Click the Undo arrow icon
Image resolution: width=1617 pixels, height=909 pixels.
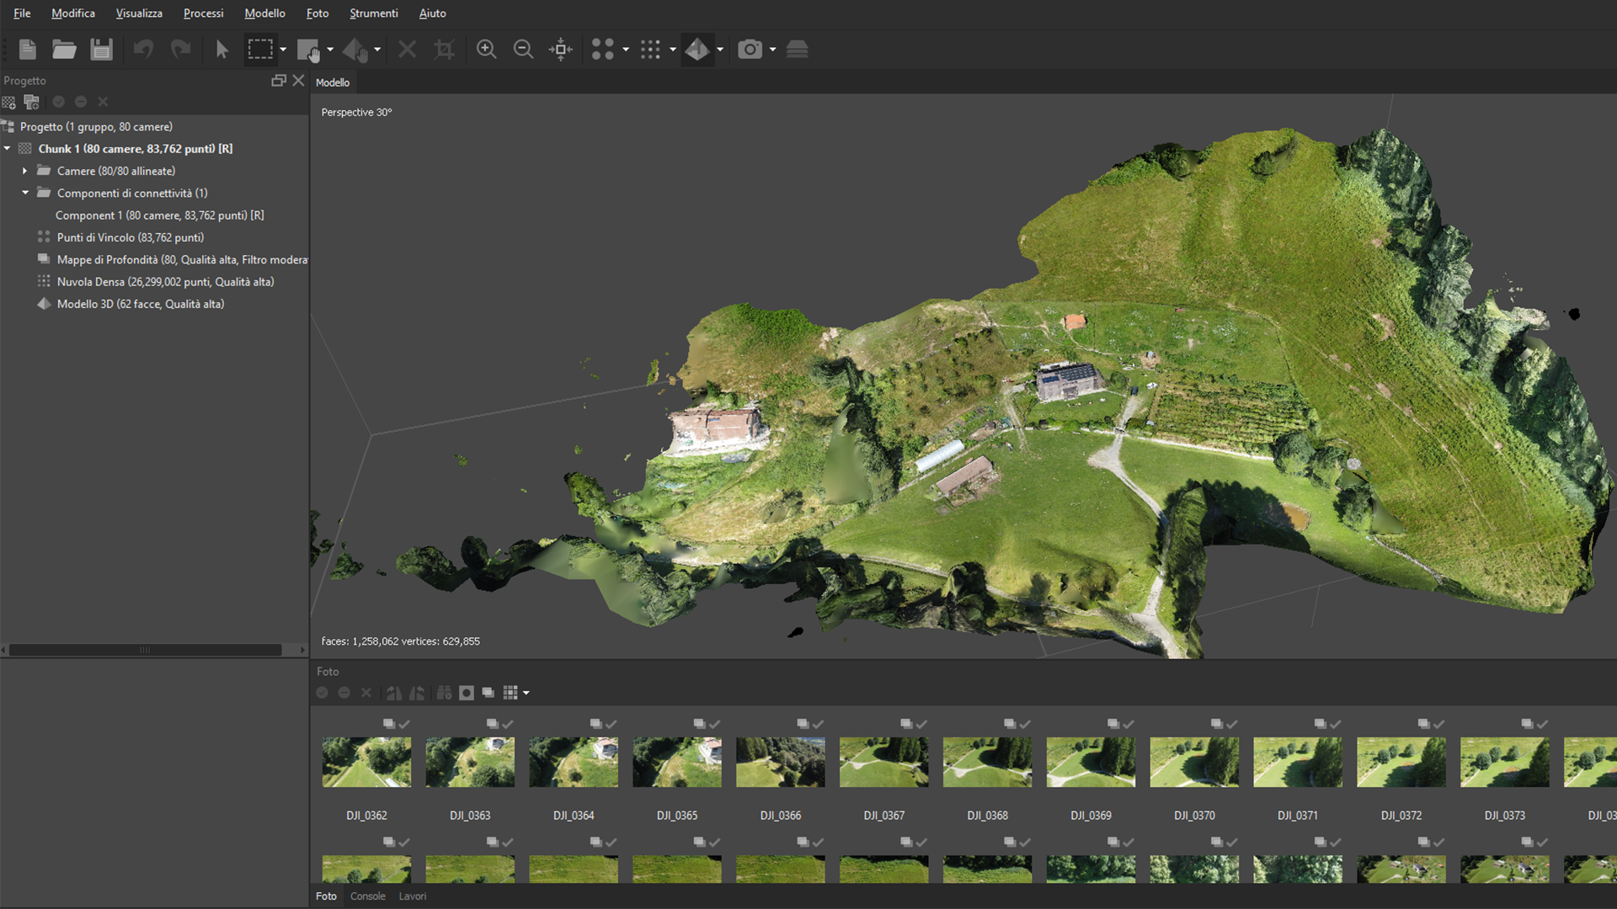click(x=142, y=50)
